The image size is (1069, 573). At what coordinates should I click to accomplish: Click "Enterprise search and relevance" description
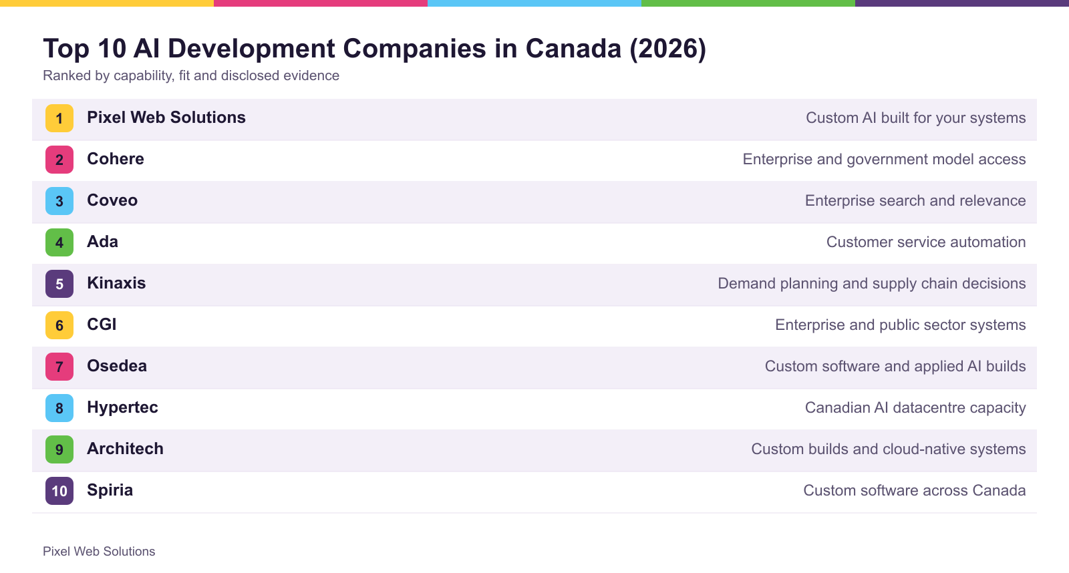click(x=915, y=201)
